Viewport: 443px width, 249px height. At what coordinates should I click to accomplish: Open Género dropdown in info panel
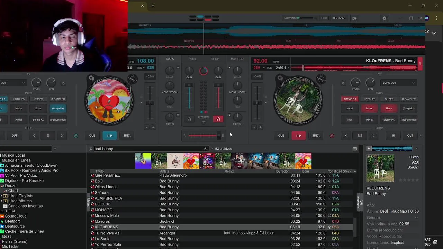[x=416, y=218]
